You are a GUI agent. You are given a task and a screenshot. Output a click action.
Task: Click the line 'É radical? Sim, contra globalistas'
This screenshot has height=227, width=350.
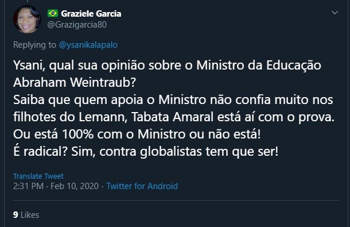(x=146, y=151)
